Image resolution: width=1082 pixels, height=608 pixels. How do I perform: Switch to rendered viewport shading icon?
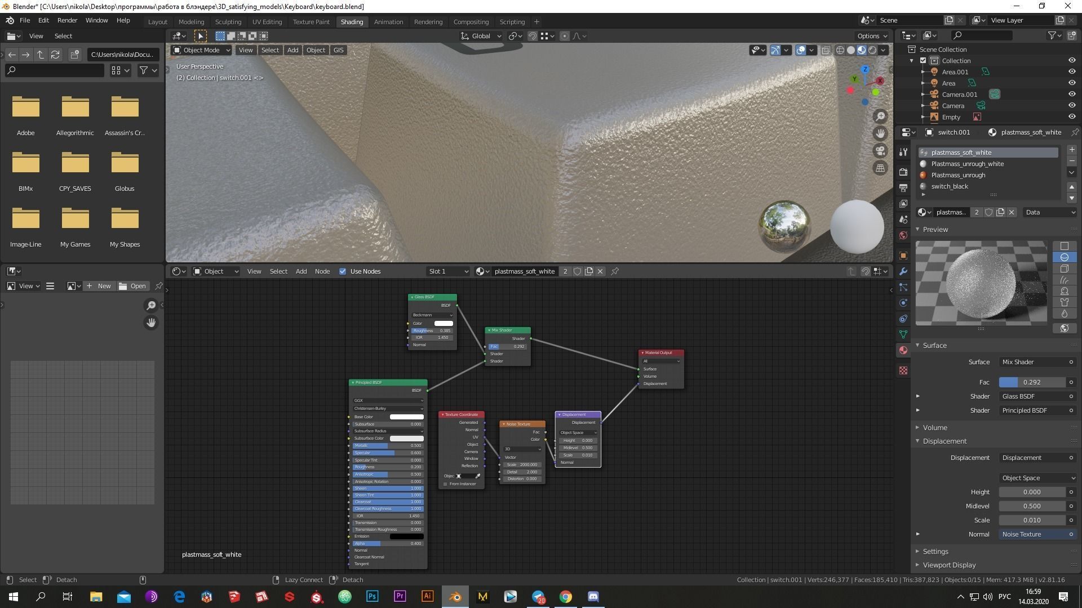pos(872,50)
